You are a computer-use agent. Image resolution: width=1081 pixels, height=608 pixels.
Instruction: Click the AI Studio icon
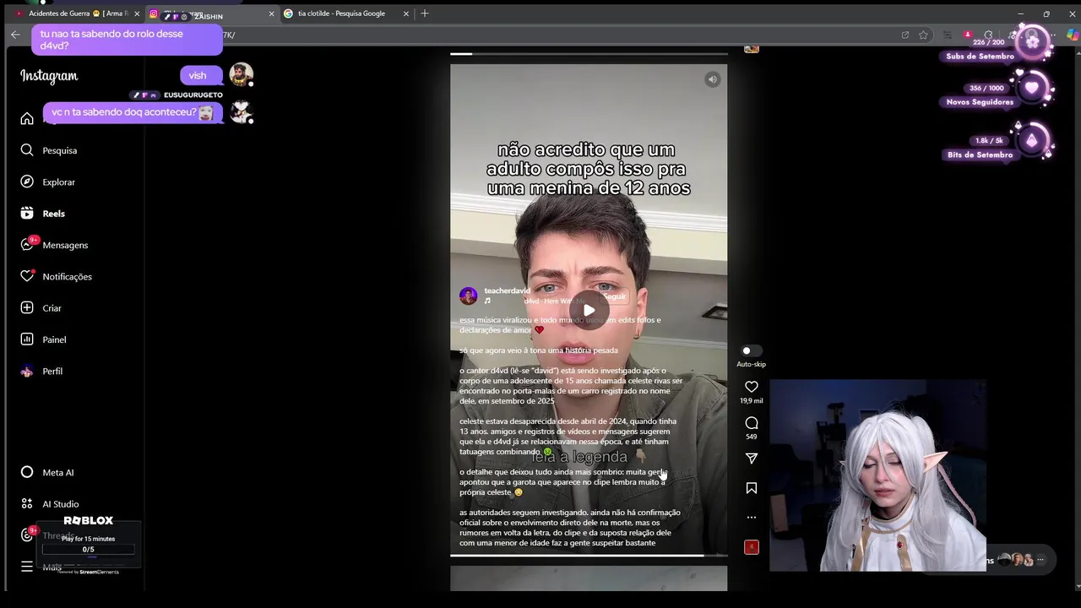27,504
